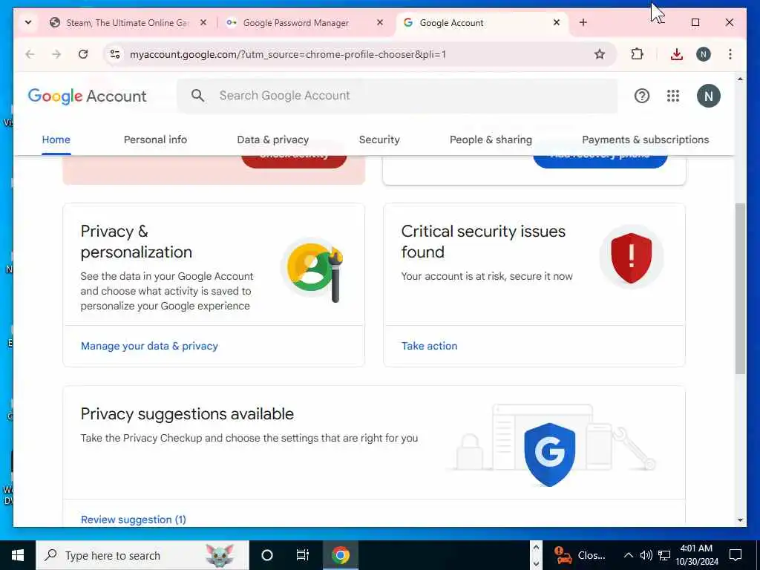The image size is (760, 570).
Task: Close the Google Password Manager tab
Action: (380, 22)
